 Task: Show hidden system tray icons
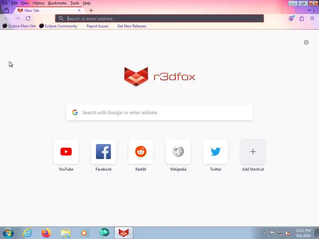coord(265,233)
